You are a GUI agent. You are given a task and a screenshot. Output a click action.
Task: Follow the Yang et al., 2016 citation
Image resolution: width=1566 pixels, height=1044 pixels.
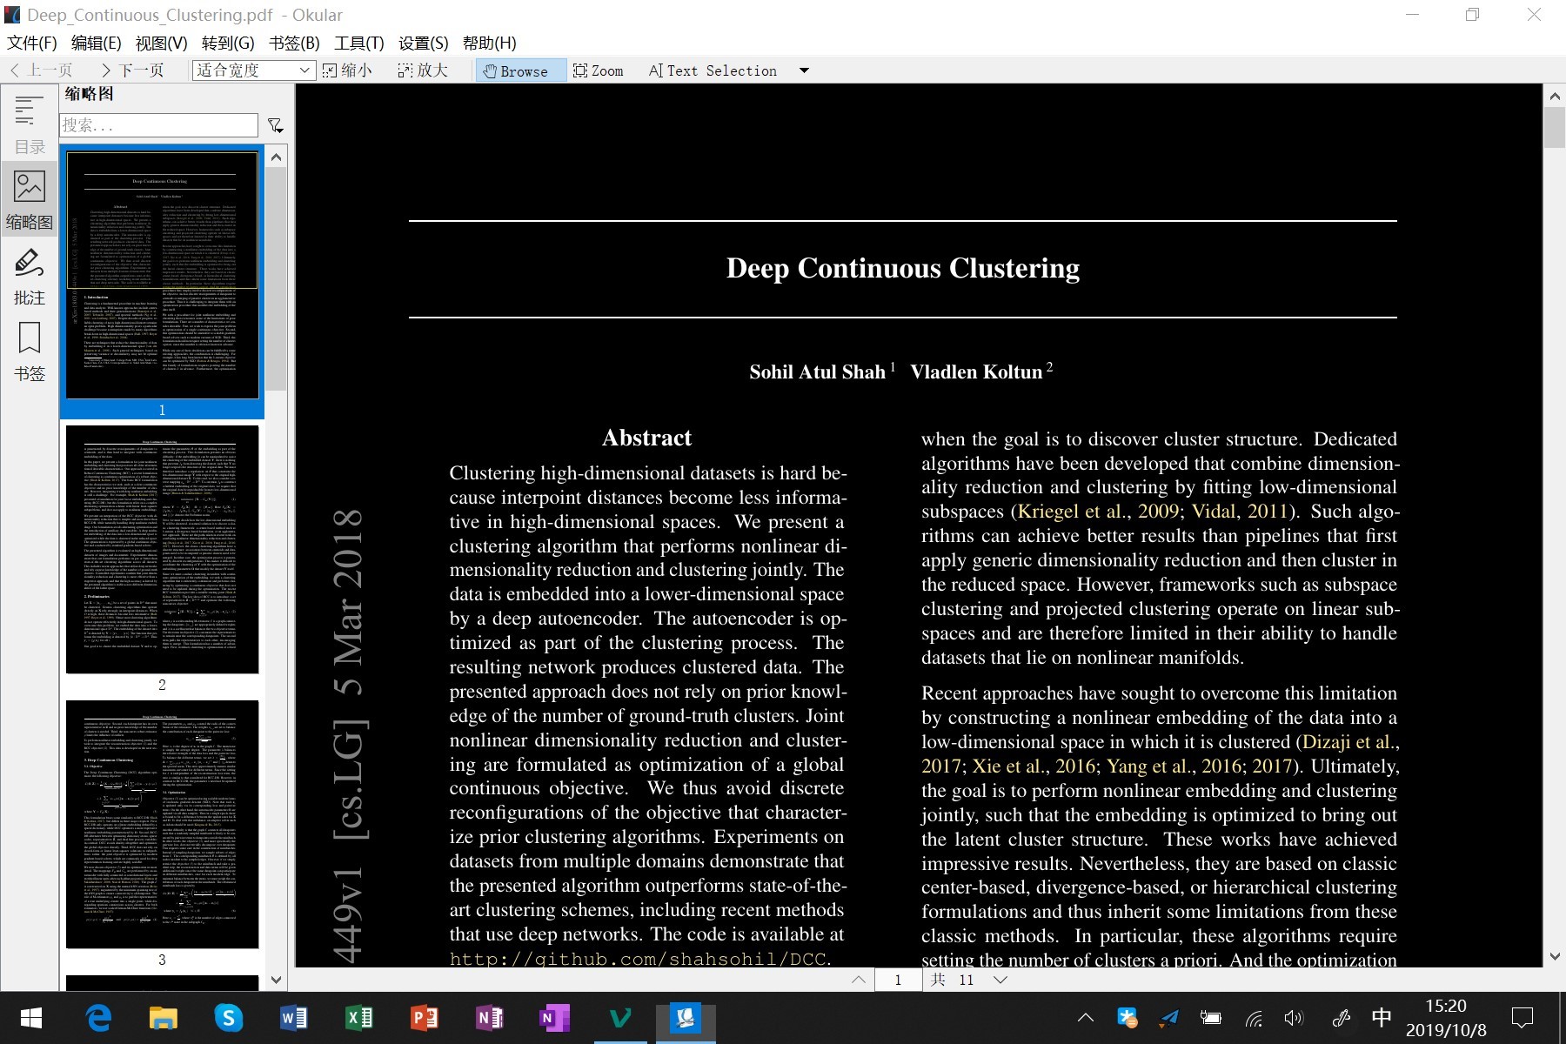point(1174,766)
